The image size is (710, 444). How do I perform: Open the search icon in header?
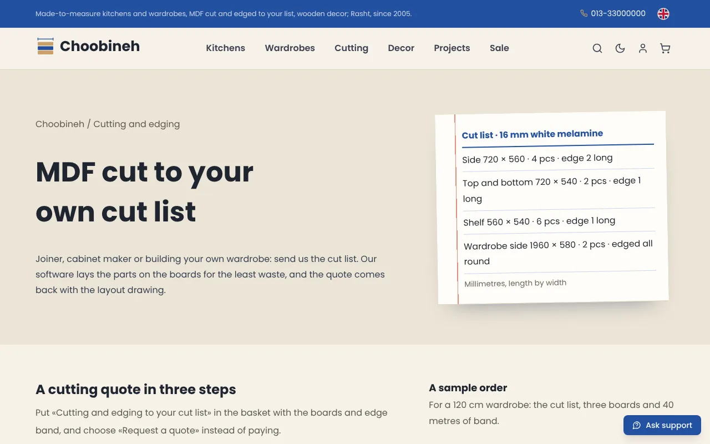pos(597,48)
